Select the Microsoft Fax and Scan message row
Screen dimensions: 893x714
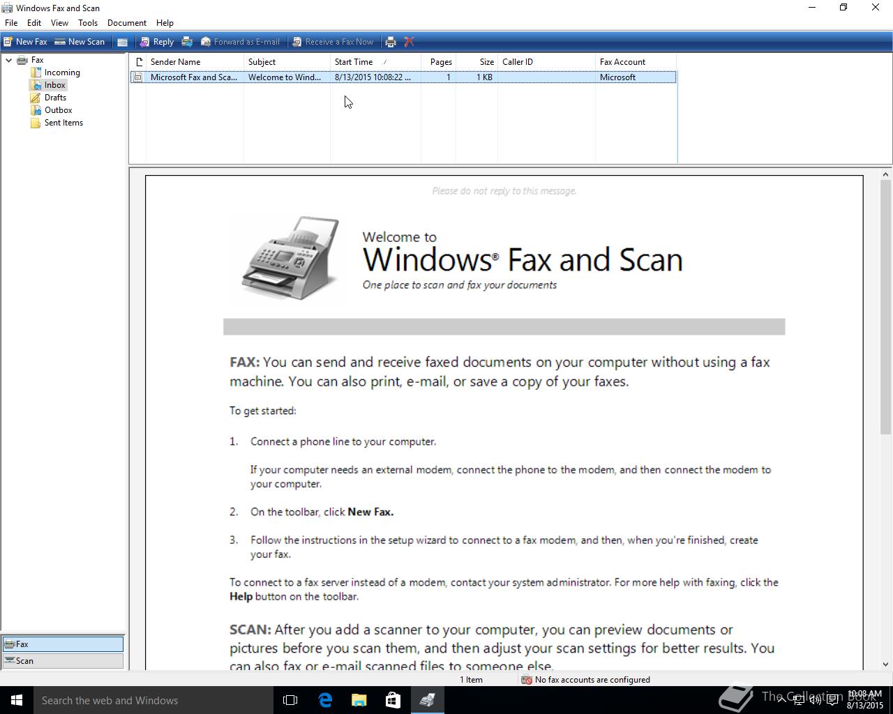click(403, 77)
